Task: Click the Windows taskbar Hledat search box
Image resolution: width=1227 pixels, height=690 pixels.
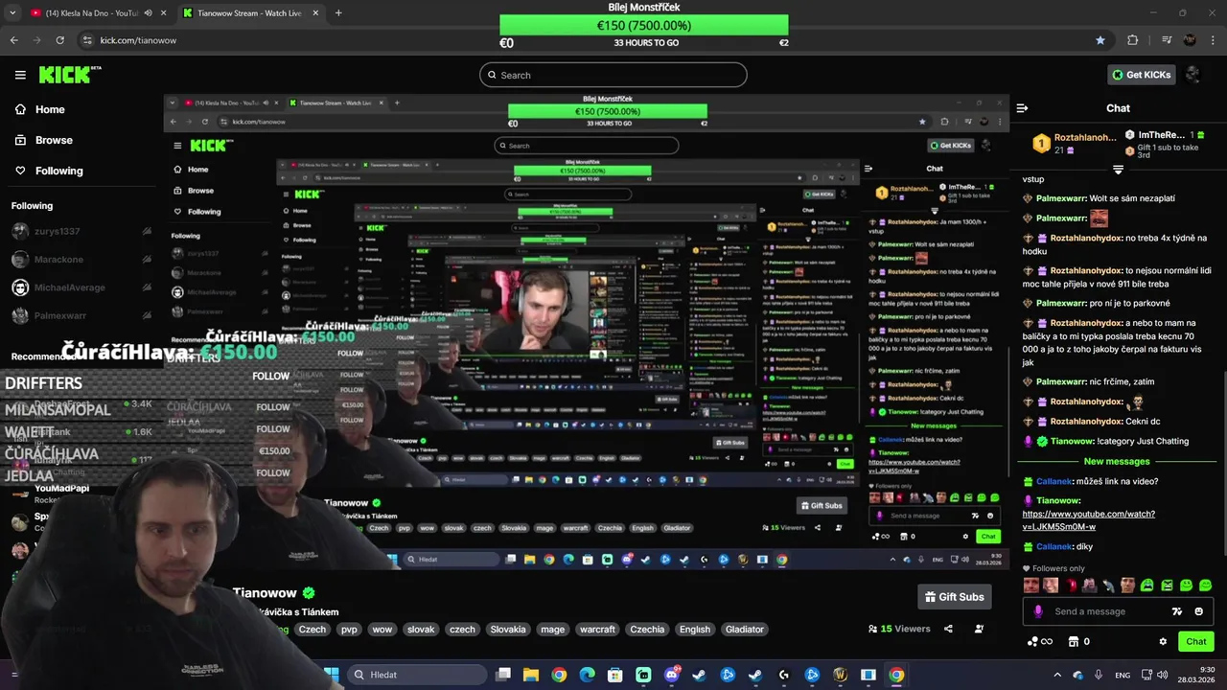Action: (x=417, y=675)
